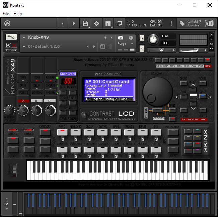The width and height of the screenshot is (218, 217).
Task: Go to previous instrument with left arrow
Action: click(x=63, y=24)
